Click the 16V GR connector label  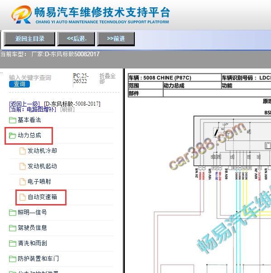click(210, 174)
